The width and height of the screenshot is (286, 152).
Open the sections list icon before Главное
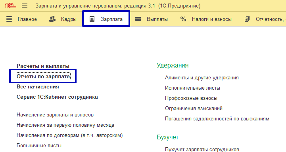point(9,19)
